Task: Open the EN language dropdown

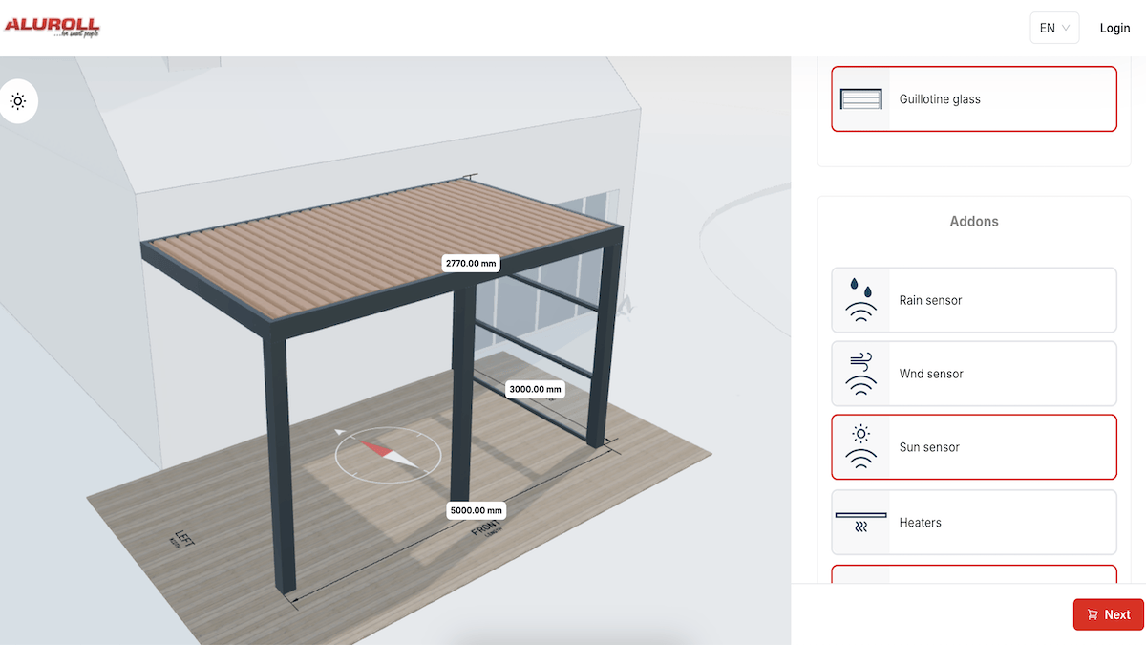Action: [1053, 28]
